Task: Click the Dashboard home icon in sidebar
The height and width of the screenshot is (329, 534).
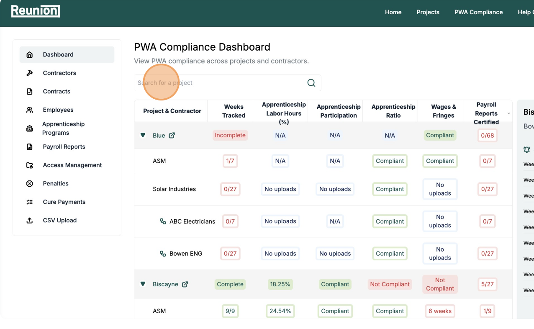Action: tap(29, 55)
